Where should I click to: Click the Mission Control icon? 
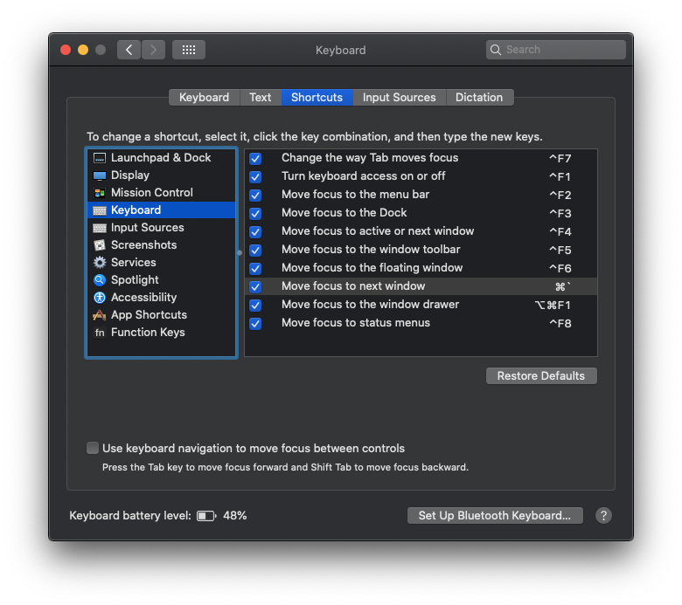coord(100,193)
